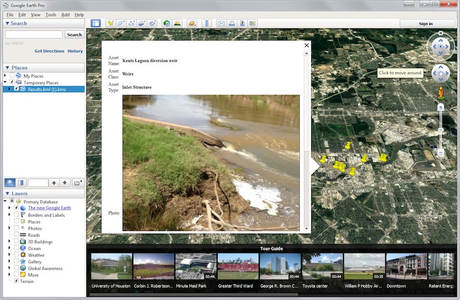Check the My Places checkbox

12,75
